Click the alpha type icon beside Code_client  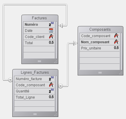[51, 37]
